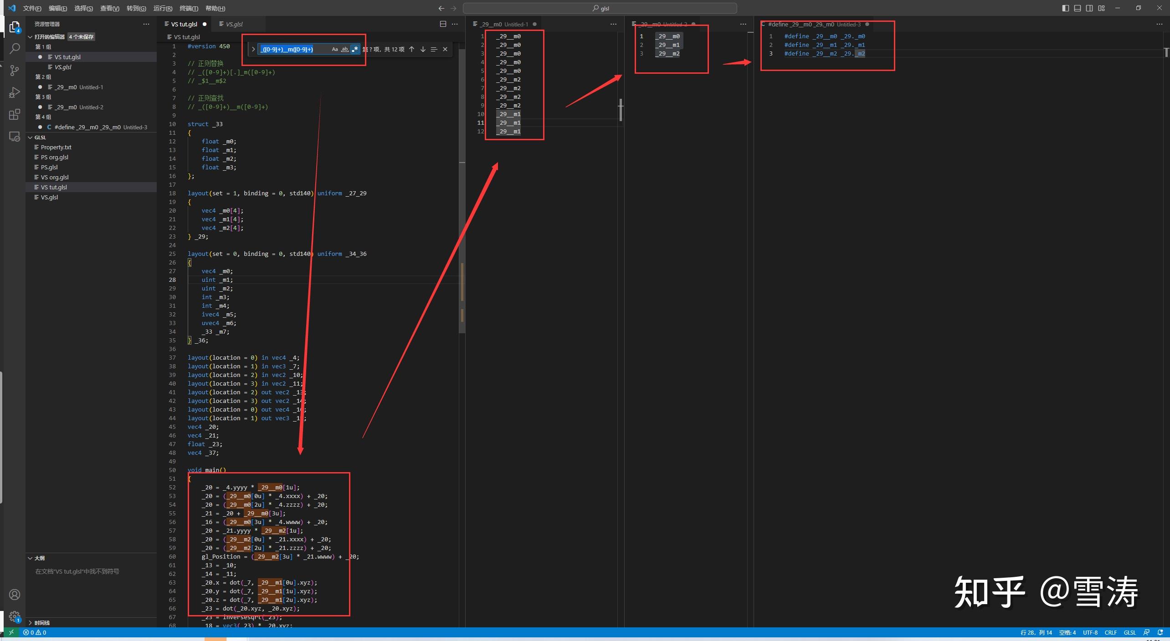
Task: Click the CRLF line ending indicator
Action: click(1110, 632)
